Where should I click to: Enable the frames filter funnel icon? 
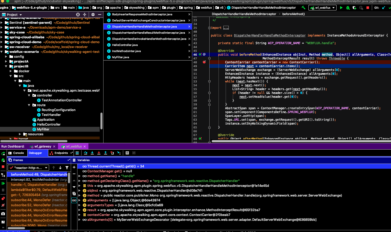[x=67, y=168]
